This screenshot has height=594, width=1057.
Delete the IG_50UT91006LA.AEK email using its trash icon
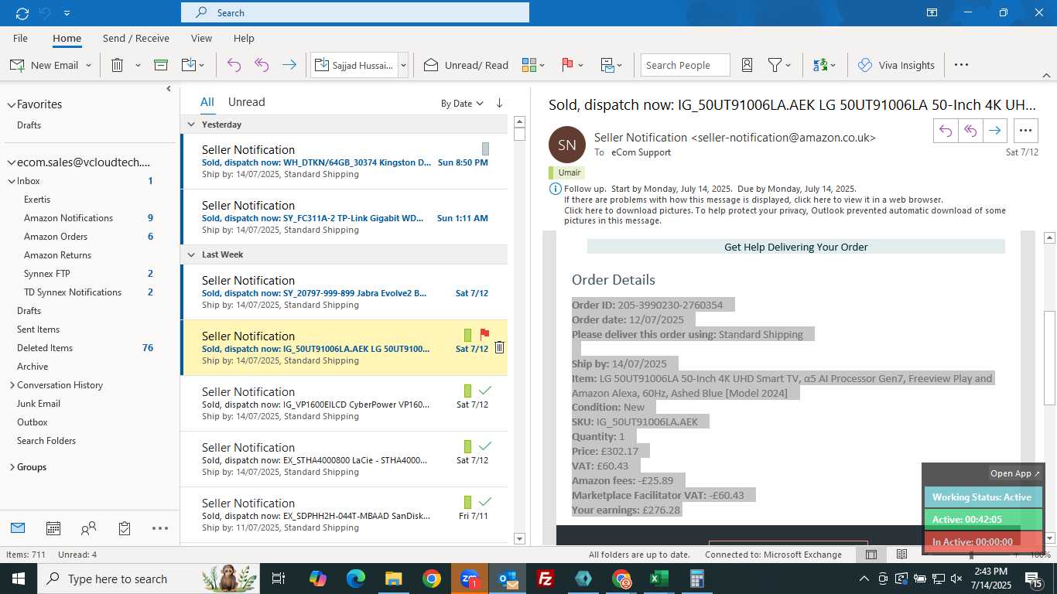500,347
